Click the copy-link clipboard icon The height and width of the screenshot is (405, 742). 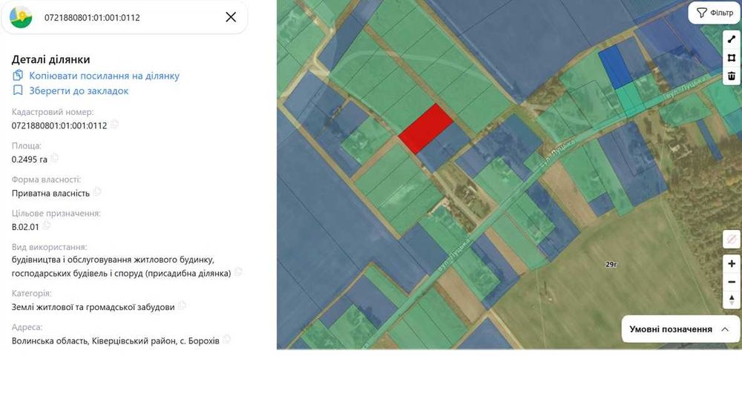[x=18, y=75]
